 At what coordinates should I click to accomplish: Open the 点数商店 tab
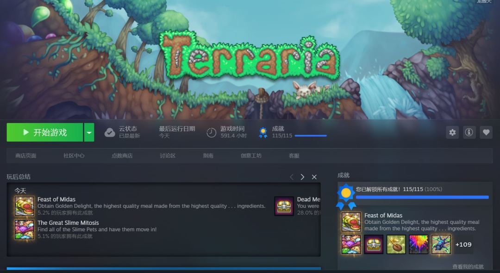(x=122, y=156)
